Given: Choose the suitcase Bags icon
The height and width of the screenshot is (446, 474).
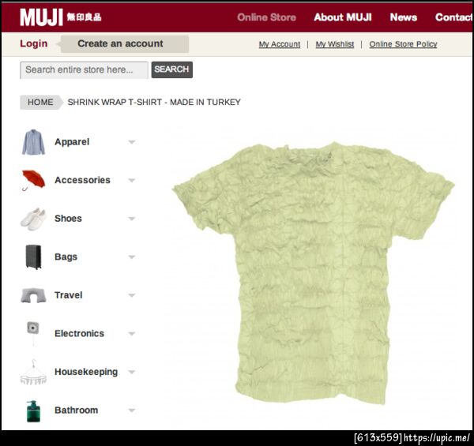Looking at the screenshot, I should click(x=33, y=257).
